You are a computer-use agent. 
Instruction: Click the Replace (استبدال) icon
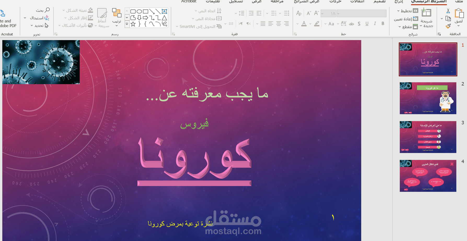[47, 18]
